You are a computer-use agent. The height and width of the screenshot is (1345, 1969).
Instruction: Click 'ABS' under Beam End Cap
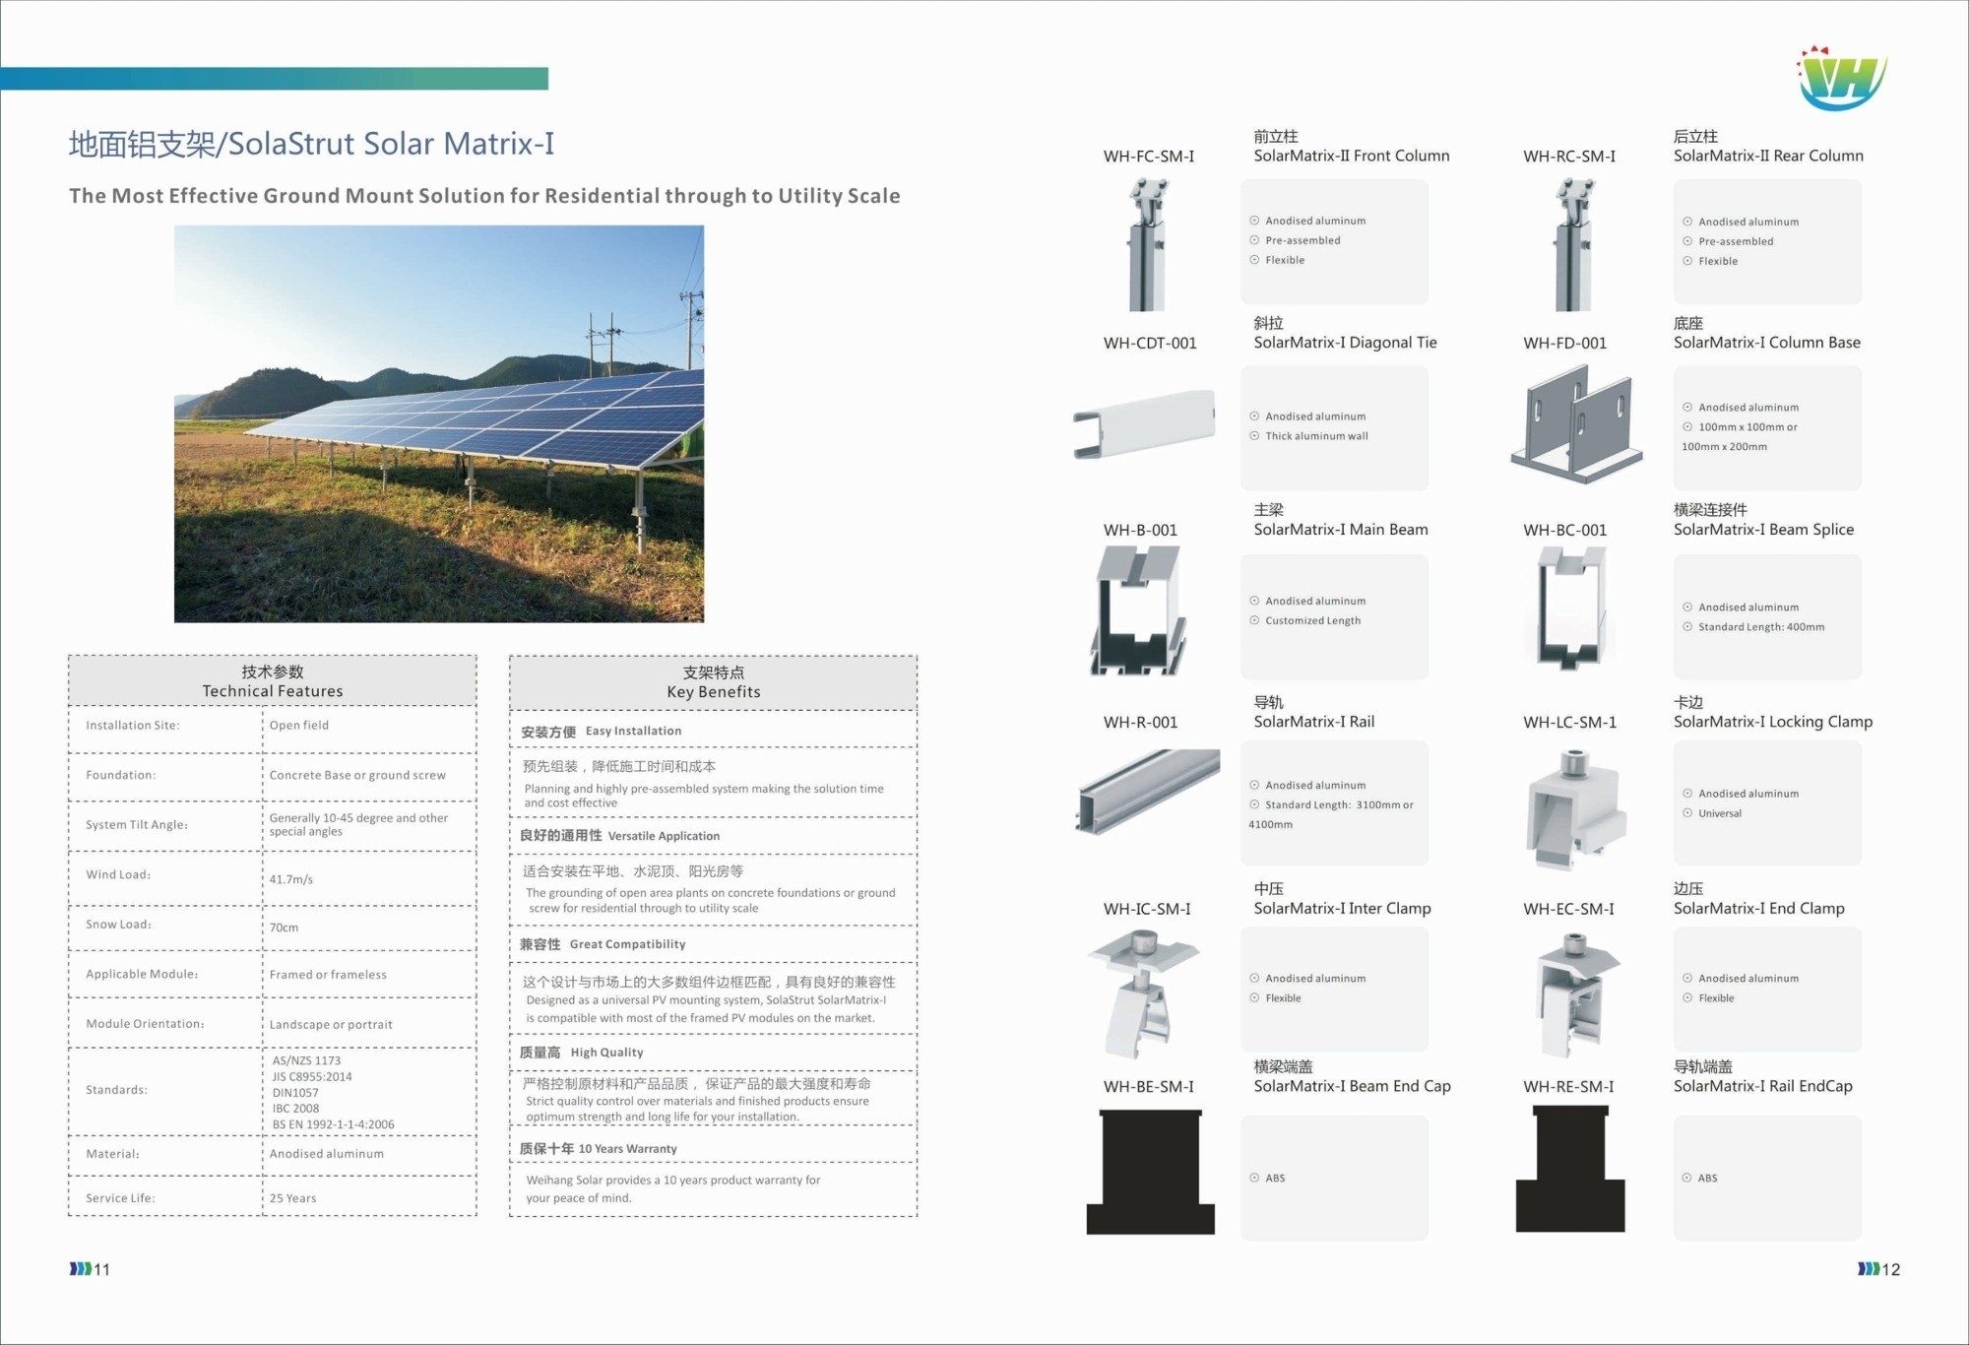pyautogui.click(x=1275, y=1178)
